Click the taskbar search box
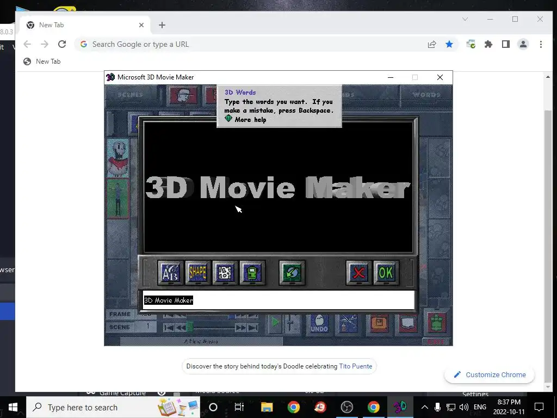Viewport: 557px width, 418px height. click(113, 407)
